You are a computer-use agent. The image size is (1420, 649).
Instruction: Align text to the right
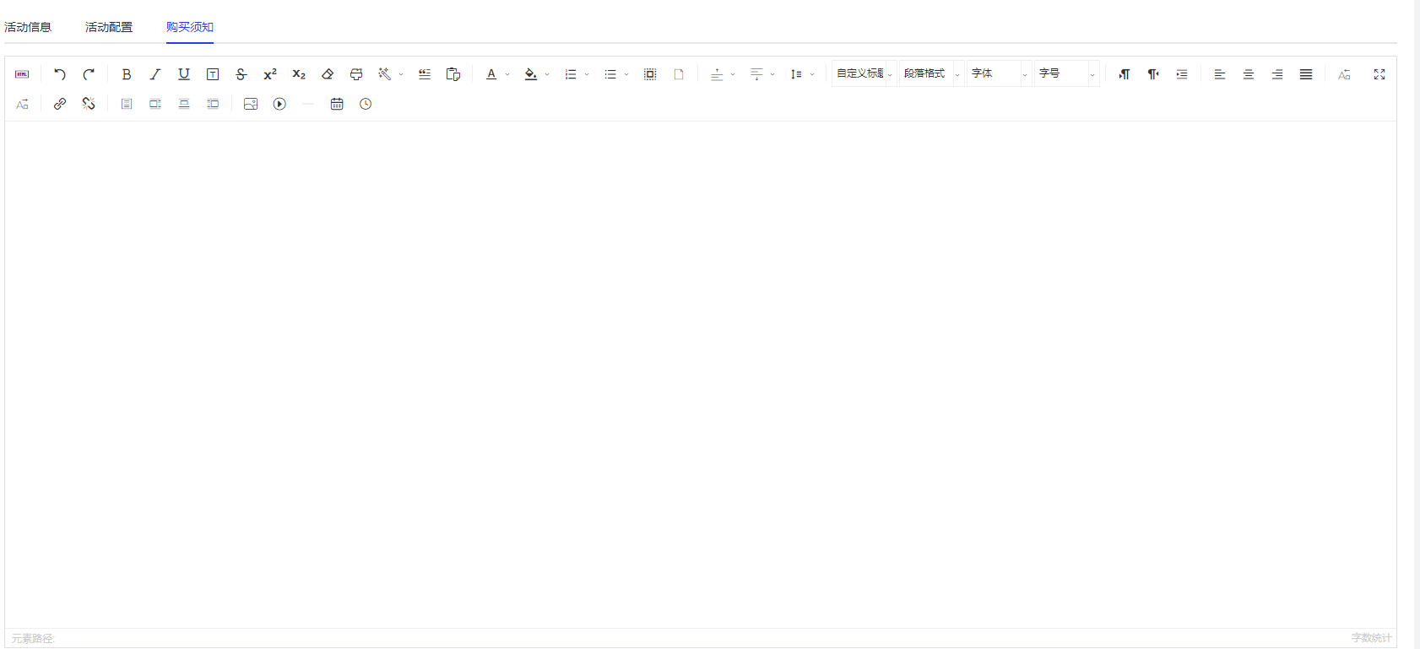coord(1277,74)
